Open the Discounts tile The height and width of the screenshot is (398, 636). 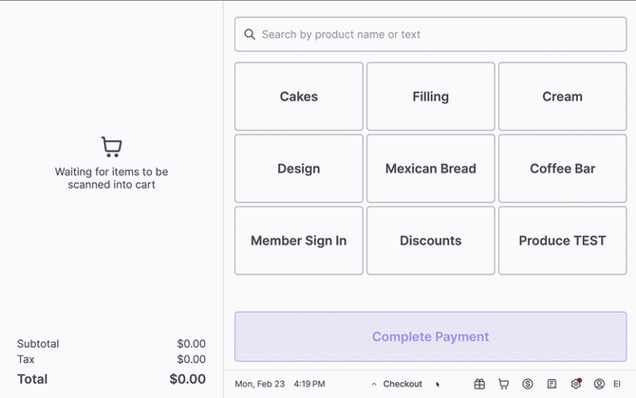tap(431, 241)
